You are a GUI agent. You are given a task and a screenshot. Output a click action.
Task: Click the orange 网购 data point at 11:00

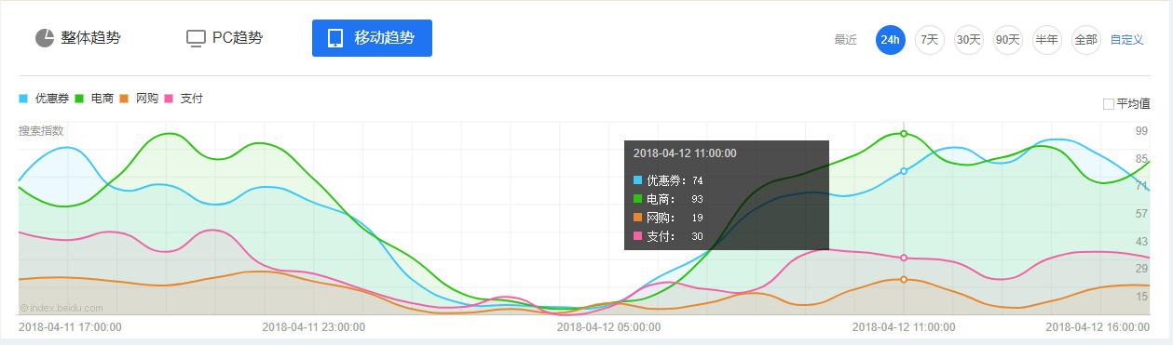[x=904, y=279]
